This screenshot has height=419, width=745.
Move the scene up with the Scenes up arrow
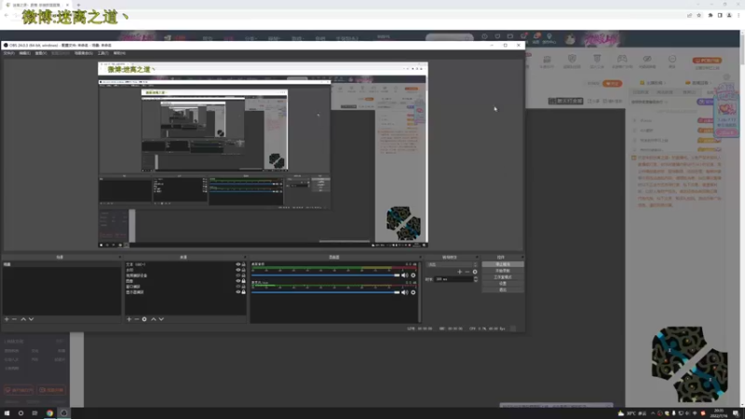[23, 319]
